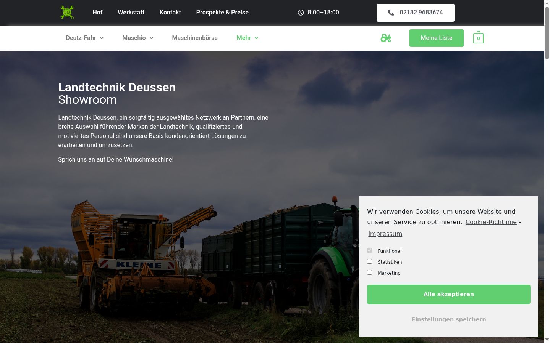Toggle the Funktional cookie checkbox
Screen dimensions: 550x343
pos(369,250)
